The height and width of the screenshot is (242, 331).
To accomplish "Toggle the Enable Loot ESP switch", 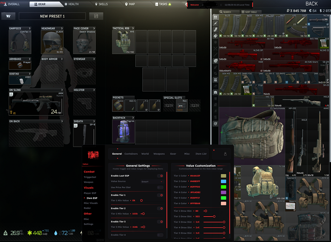I will (160, 176).
